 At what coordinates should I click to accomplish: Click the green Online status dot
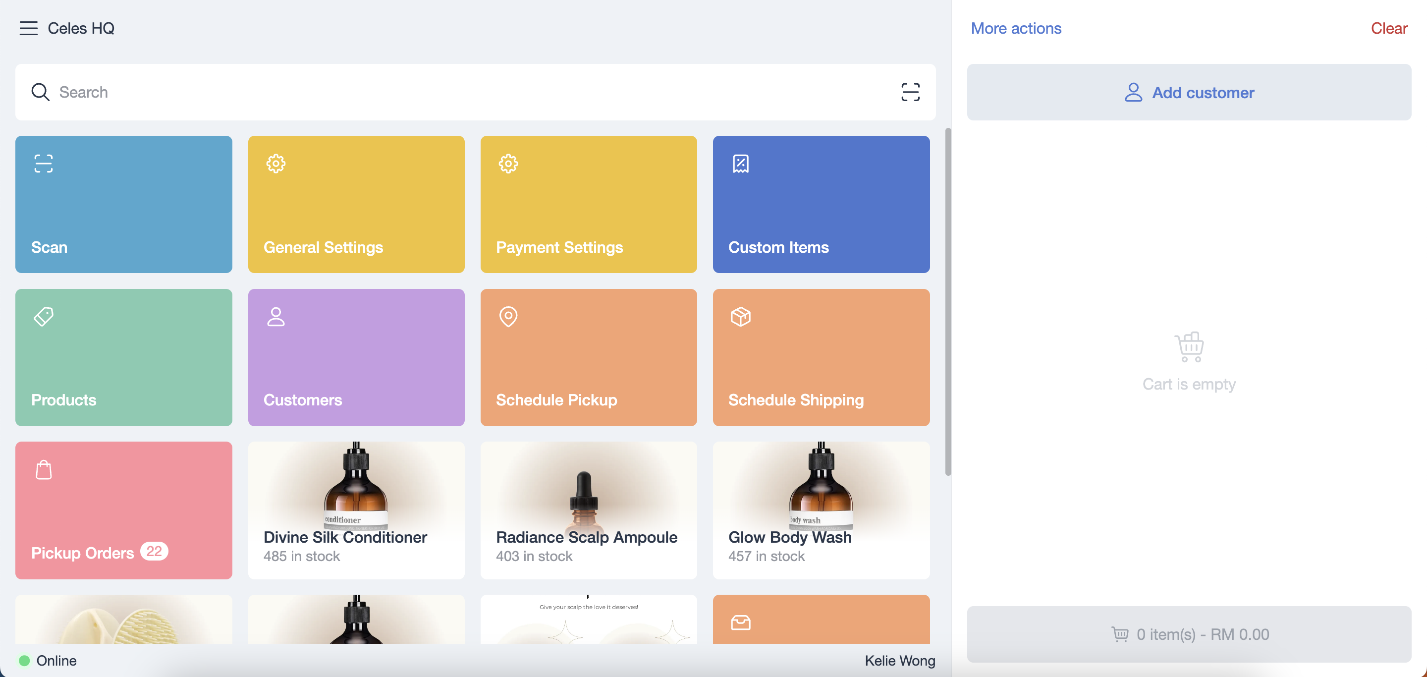point(24,660)
